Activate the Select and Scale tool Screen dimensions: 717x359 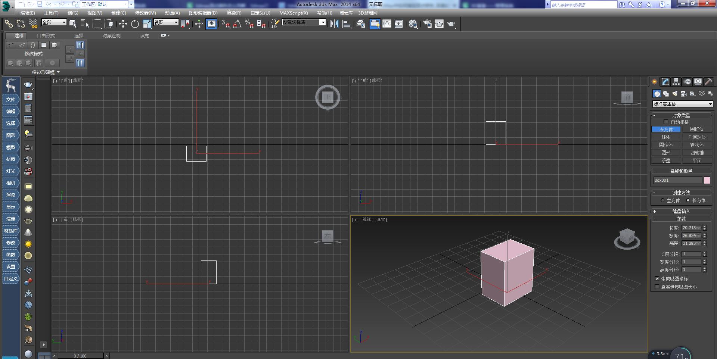tap(147, 24)
